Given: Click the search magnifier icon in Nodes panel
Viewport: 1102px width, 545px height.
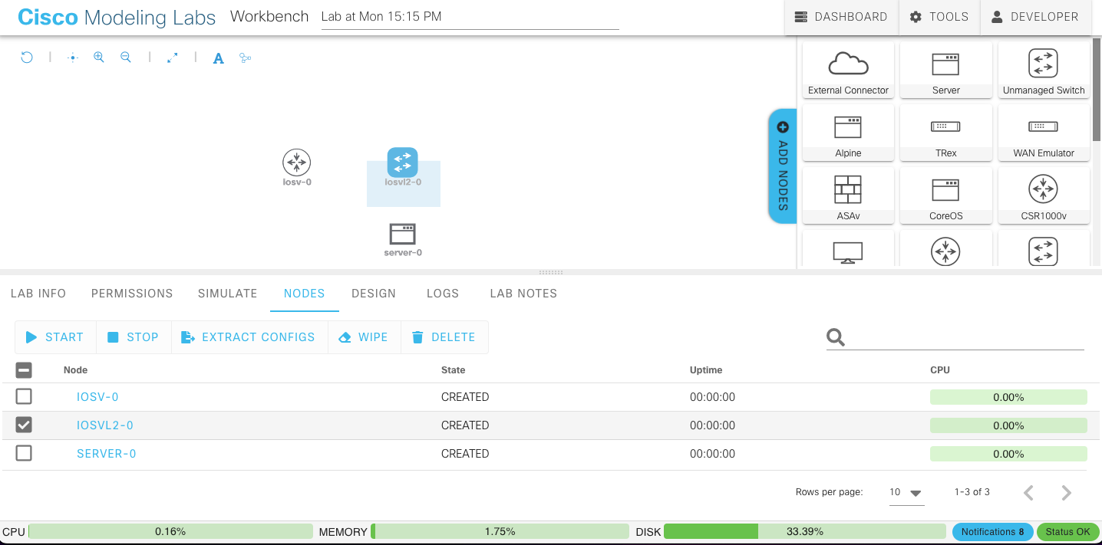Looking at the screenshot, I should pos(836,337).
